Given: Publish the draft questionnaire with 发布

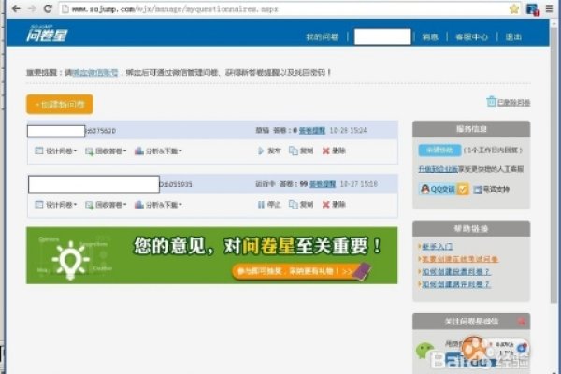Looking at the screenshot, I should pos(269,151).
